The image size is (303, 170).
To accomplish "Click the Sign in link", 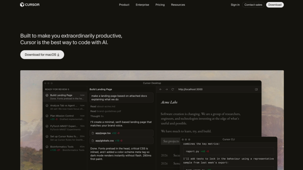I will 235,5.
